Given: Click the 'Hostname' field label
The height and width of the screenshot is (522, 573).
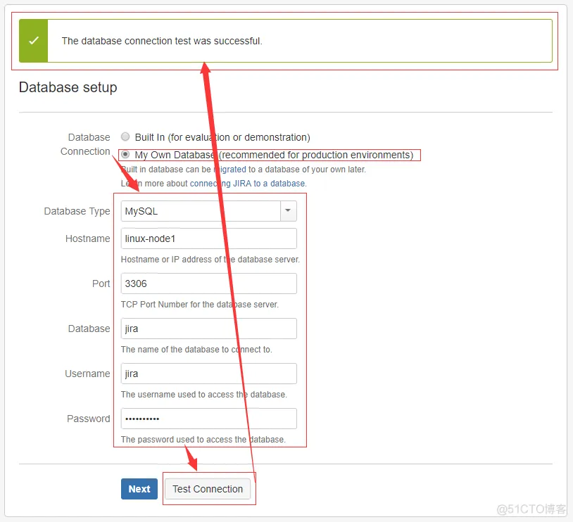Looking at the screenshot, I should pos(88,238).
